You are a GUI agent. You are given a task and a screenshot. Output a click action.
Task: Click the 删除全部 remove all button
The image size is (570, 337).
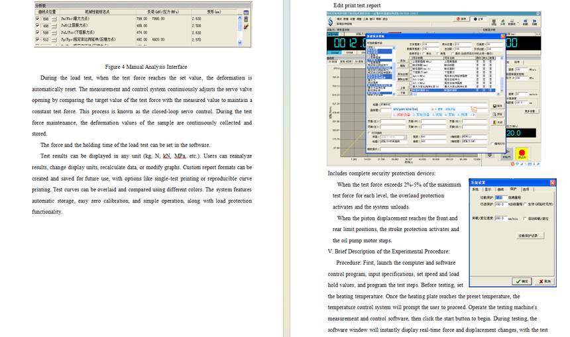pyautogui.click(x=403, y=79)
